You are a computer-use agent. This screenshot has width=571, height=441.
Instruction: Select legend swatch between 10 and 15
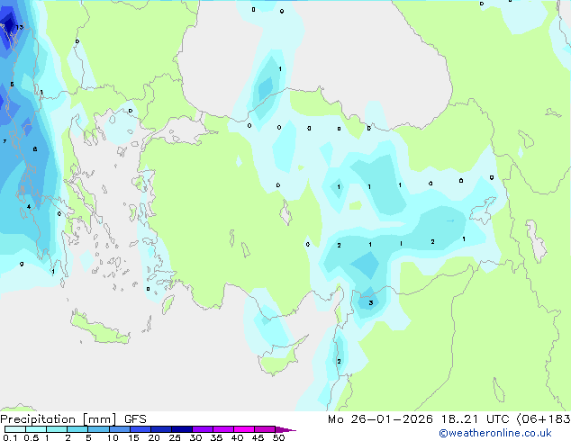click(119, 429)
